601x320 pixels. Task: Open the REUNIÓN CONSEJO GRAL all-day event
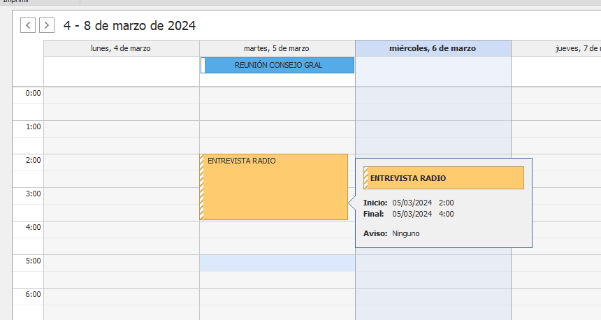click(x=277, y=65)
